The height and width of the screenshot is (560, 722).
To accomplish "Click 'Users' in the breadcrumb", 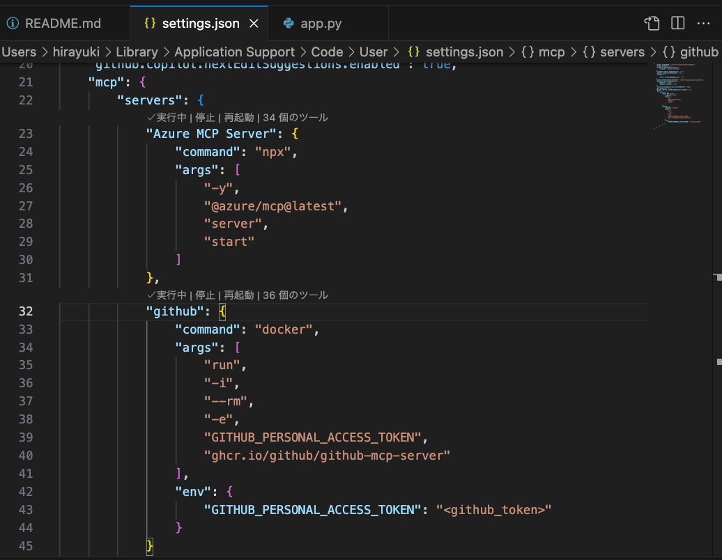I will tap(18, 52).
